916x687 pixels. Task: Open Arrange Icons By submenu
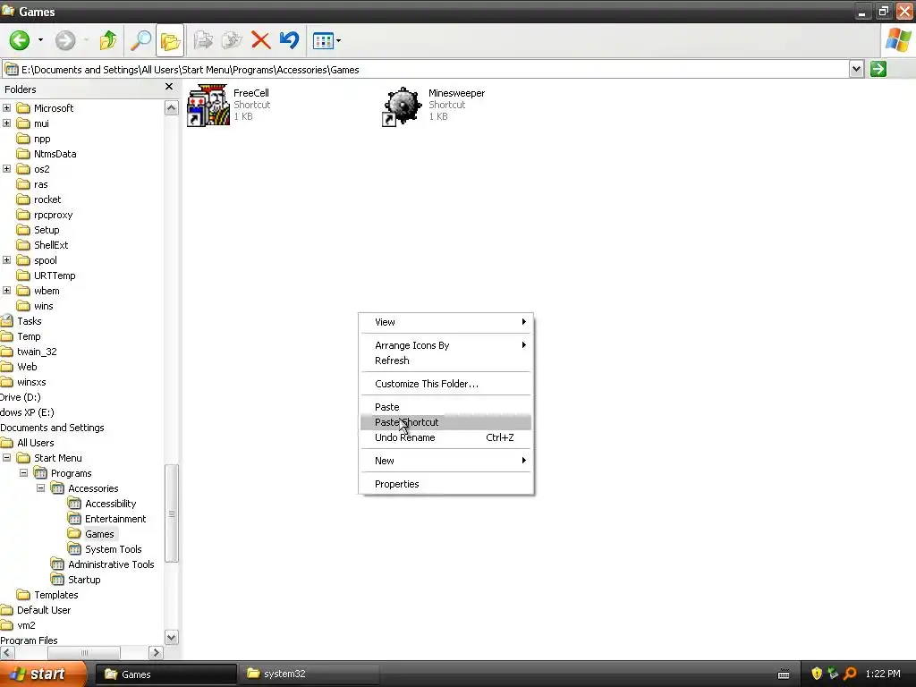click(x=445, y=345)
